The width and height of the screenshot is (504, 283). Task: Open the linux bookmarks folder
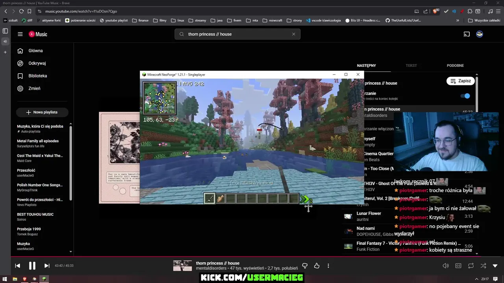click(x=177, y=20)
